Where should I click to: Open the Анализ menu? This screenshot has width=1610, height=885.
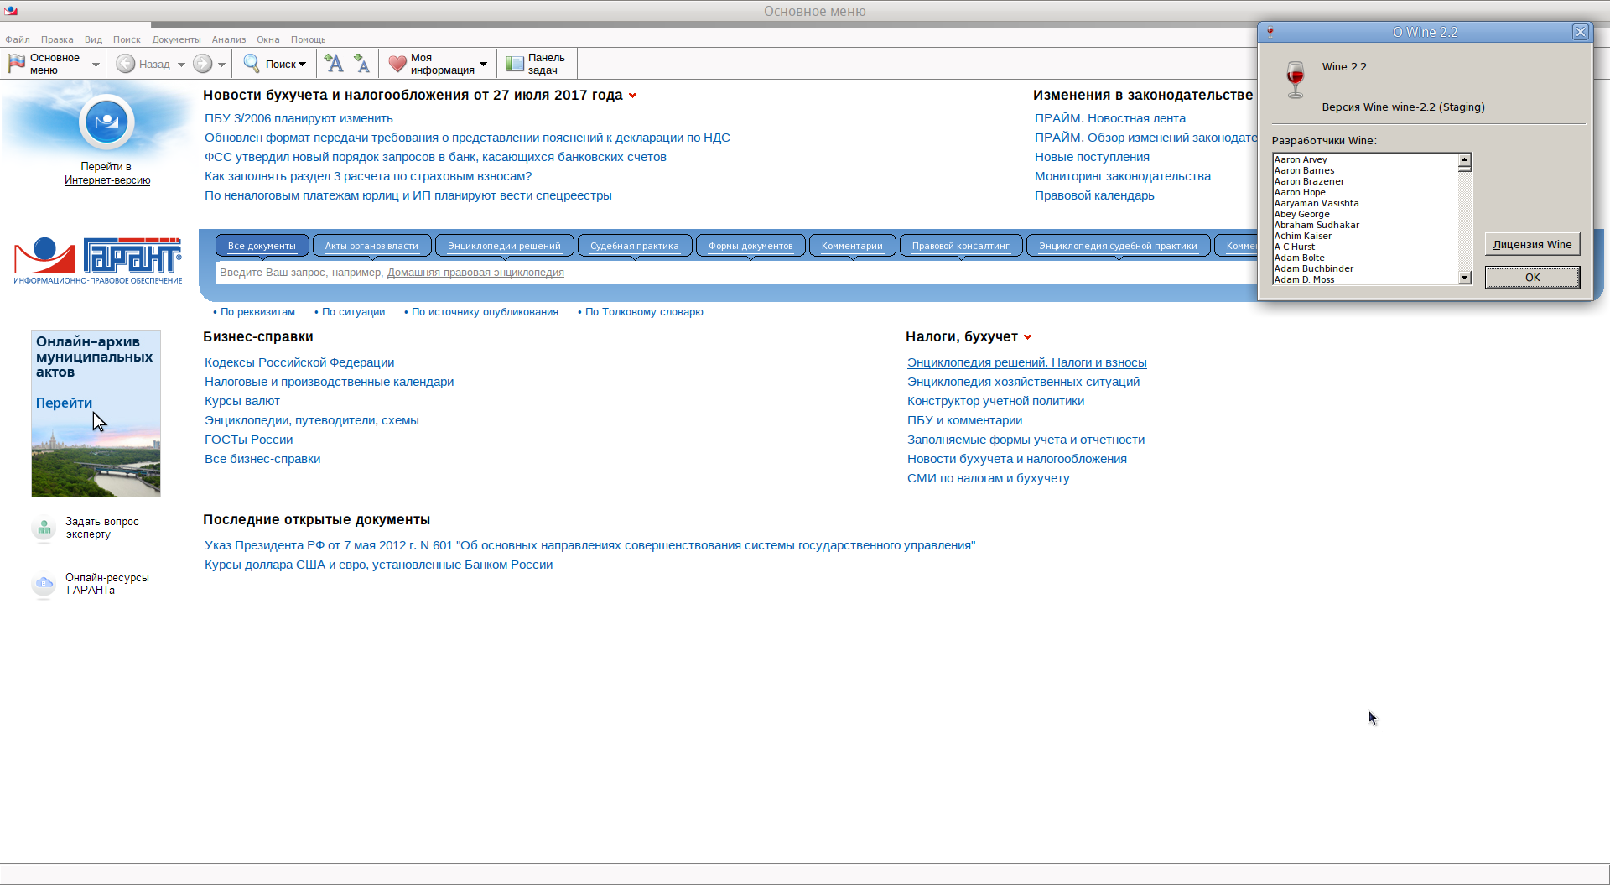tap(229, 39)
